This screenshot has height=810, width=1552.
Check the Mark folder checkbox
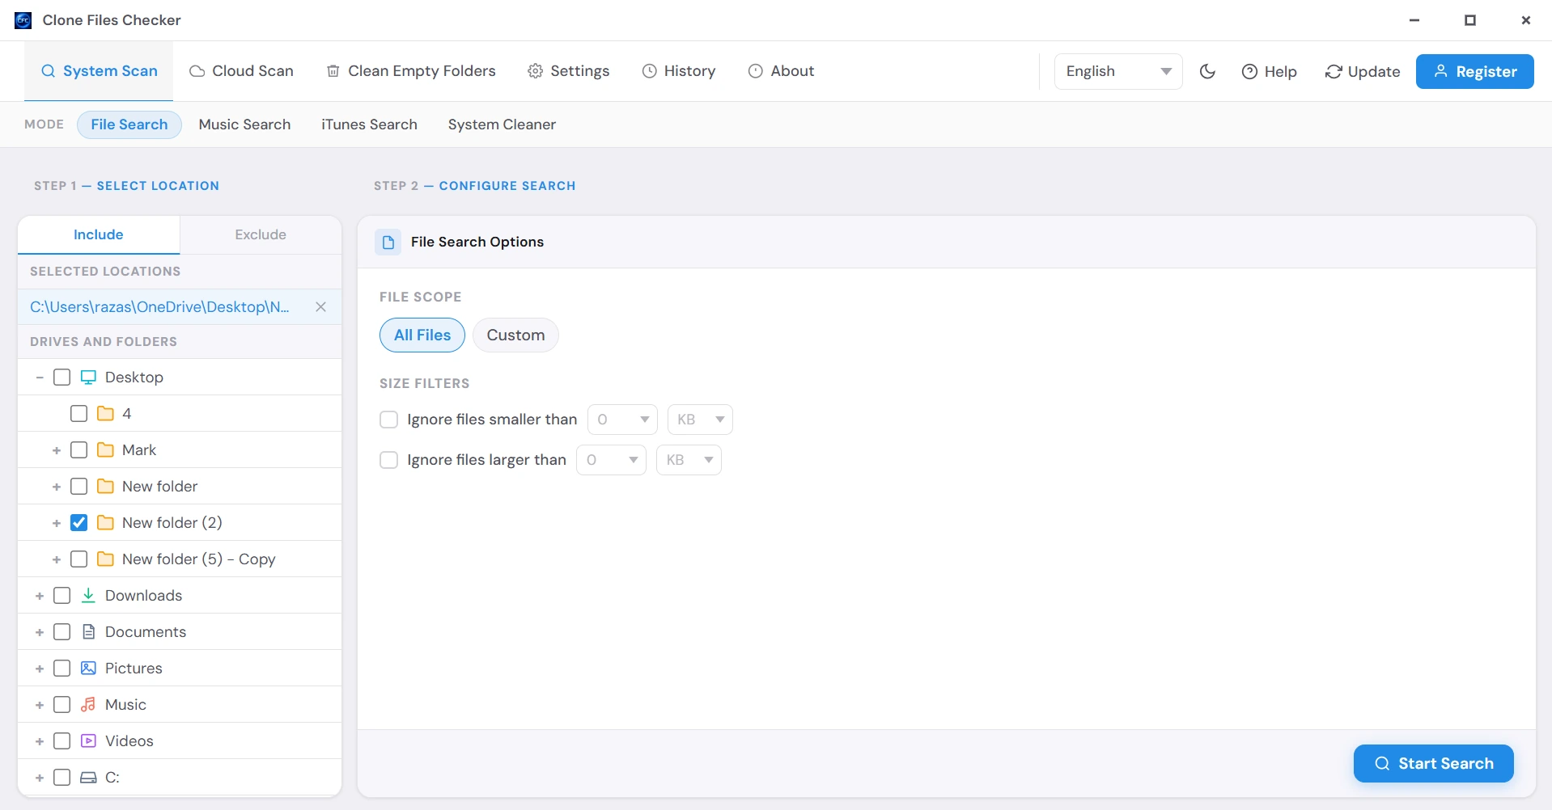coord(78,449)
